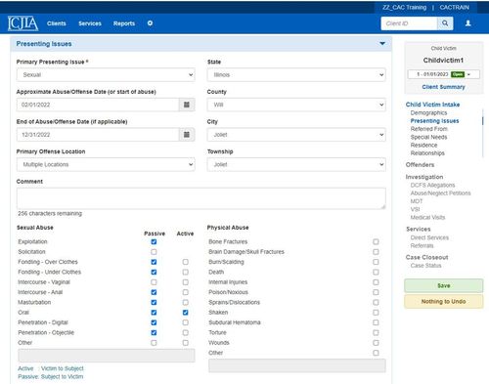This screenshot has width=489, height=384.
Task: Open Case Status in sidebar
Action: [425, 266]
